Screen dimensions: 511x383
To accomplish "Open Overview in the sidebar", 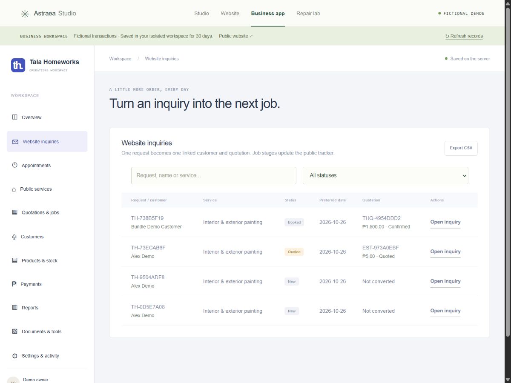I will tap(47, 117).
